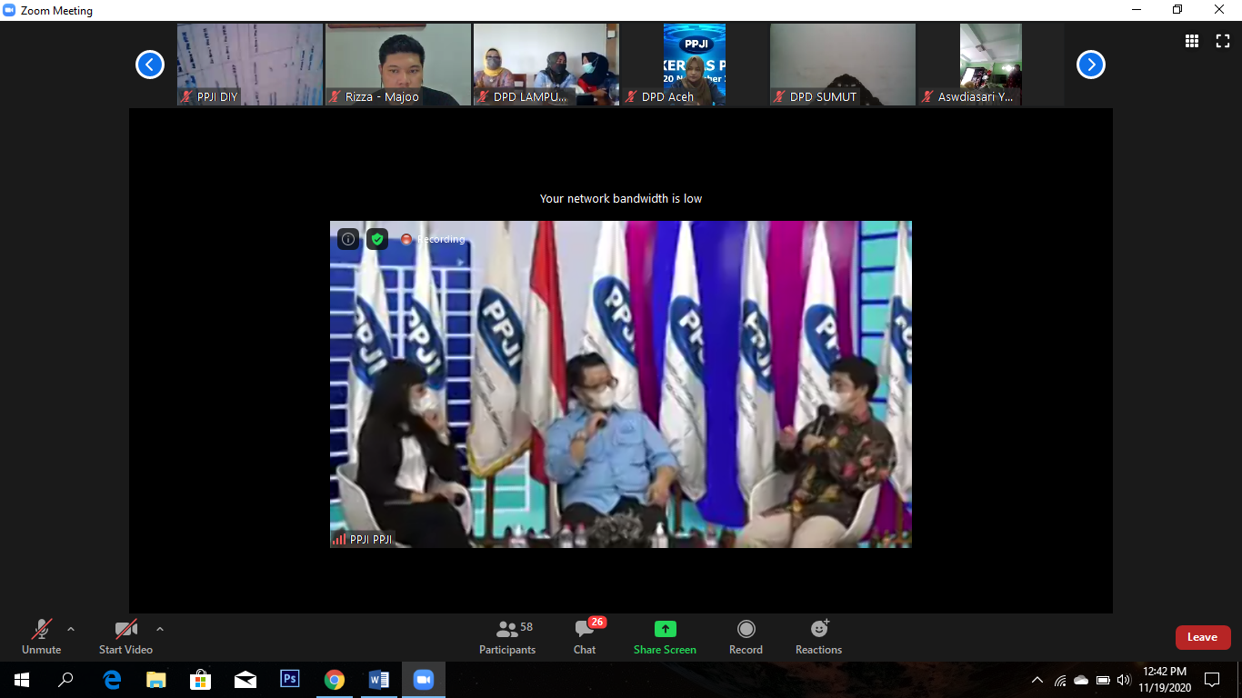Image resolution: width=1242 pixels, height=698 pixels.
Task: Show hidden system tray icons
Action: click(1037, 680)
